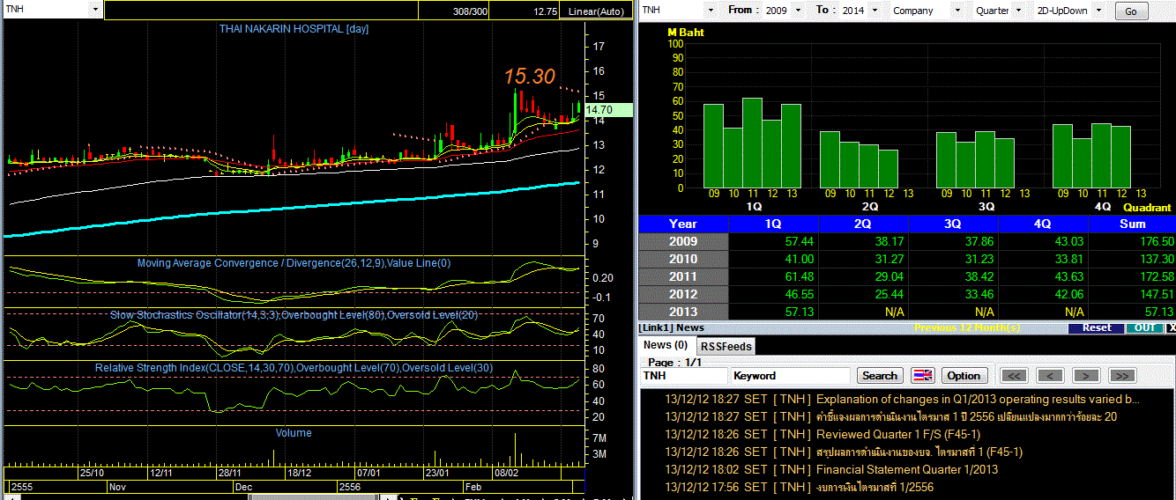Click the Quadrant label on bar chart
Image resolution: width=1176 pixels, height=500 pixels.
click(1147, 208)
